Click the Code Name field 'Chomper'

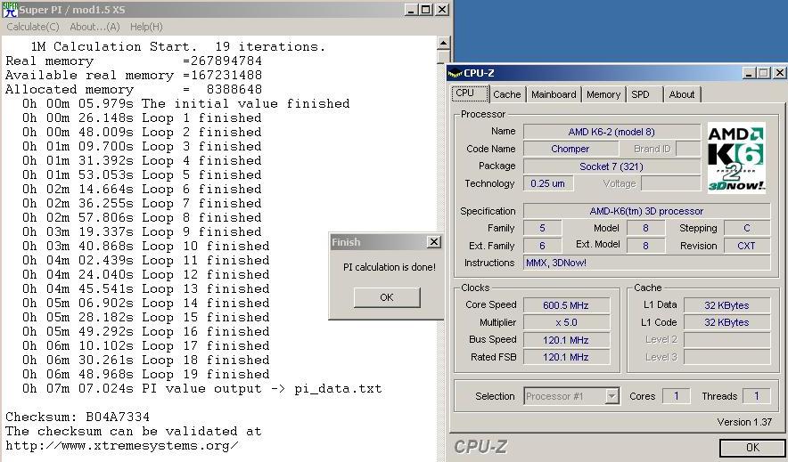(570, 149)
